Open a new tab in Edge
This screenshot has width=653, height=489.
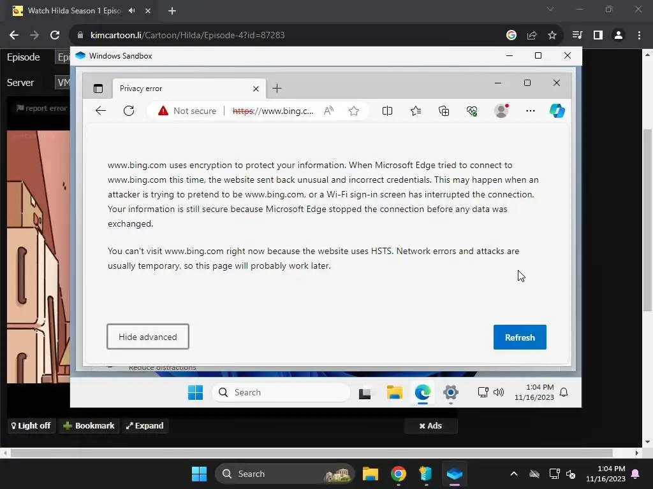[277, 88]
